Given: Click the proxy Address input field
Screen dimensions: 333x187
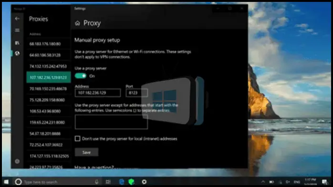Looking at the screenshot, I should (98, 93).
